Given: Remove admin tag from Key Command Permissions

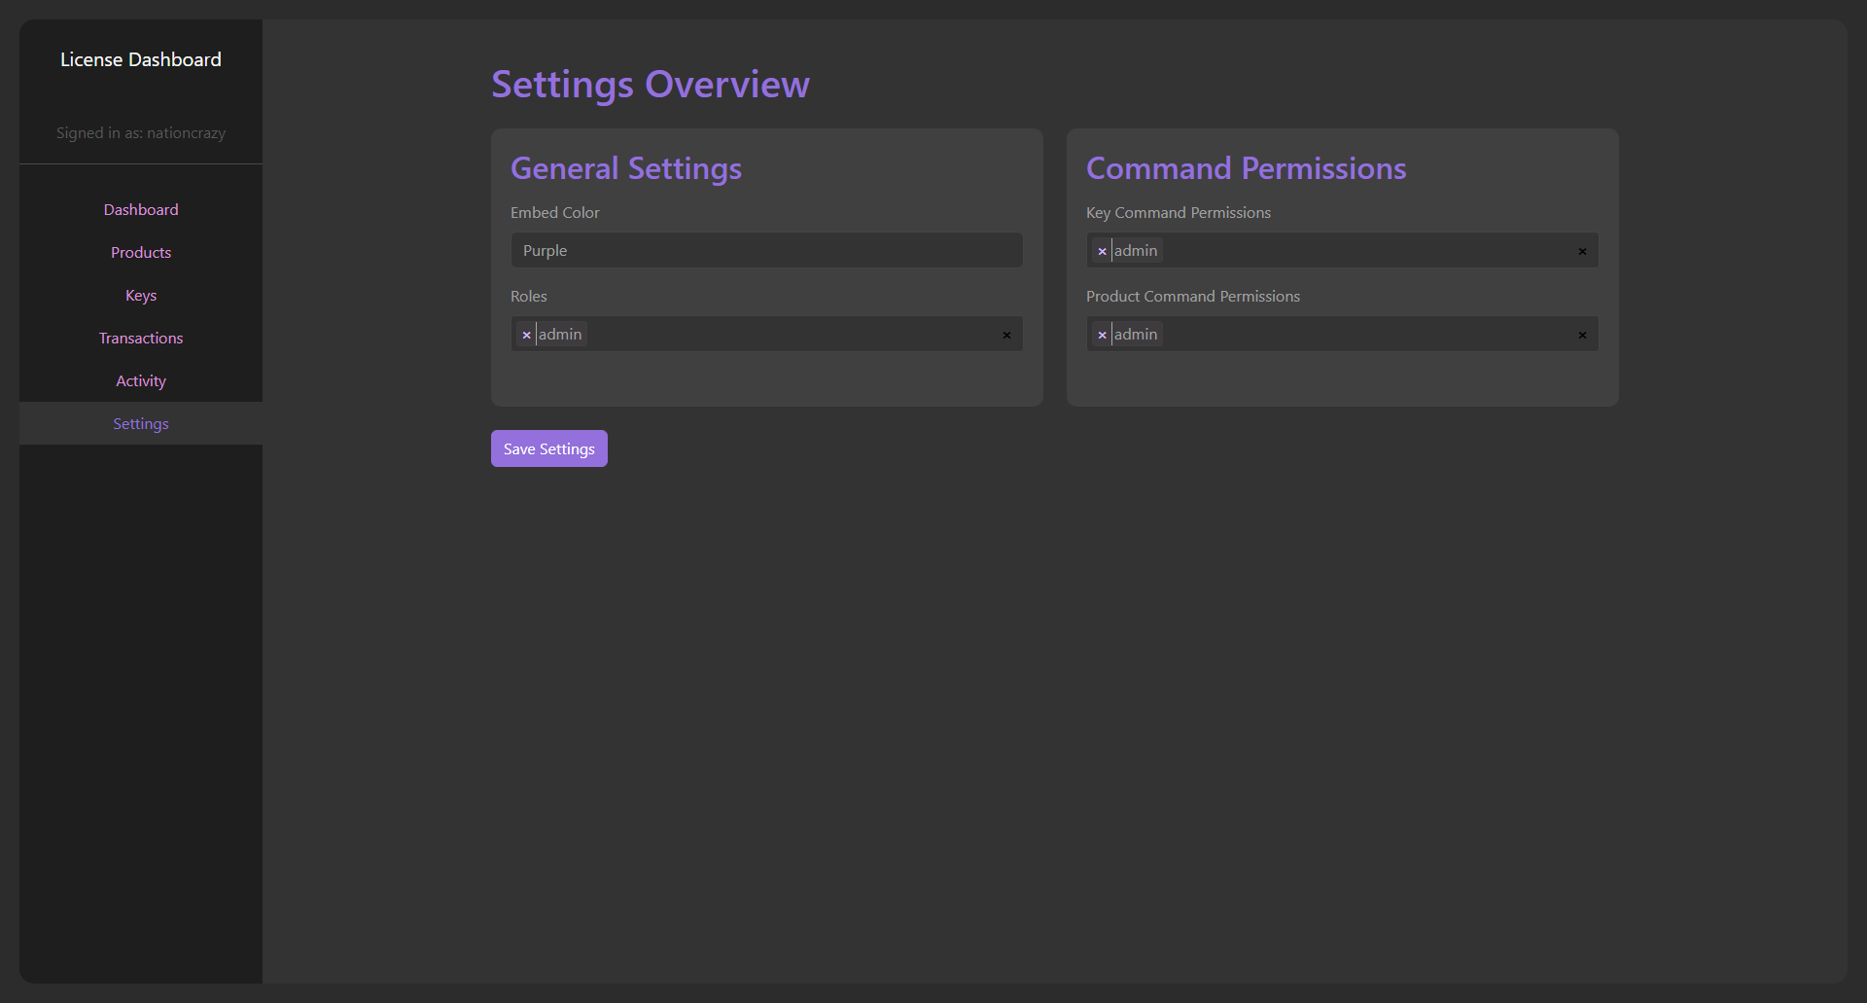Looking at the screenshot, I should pyautogui.click(x=1102, y=251).
